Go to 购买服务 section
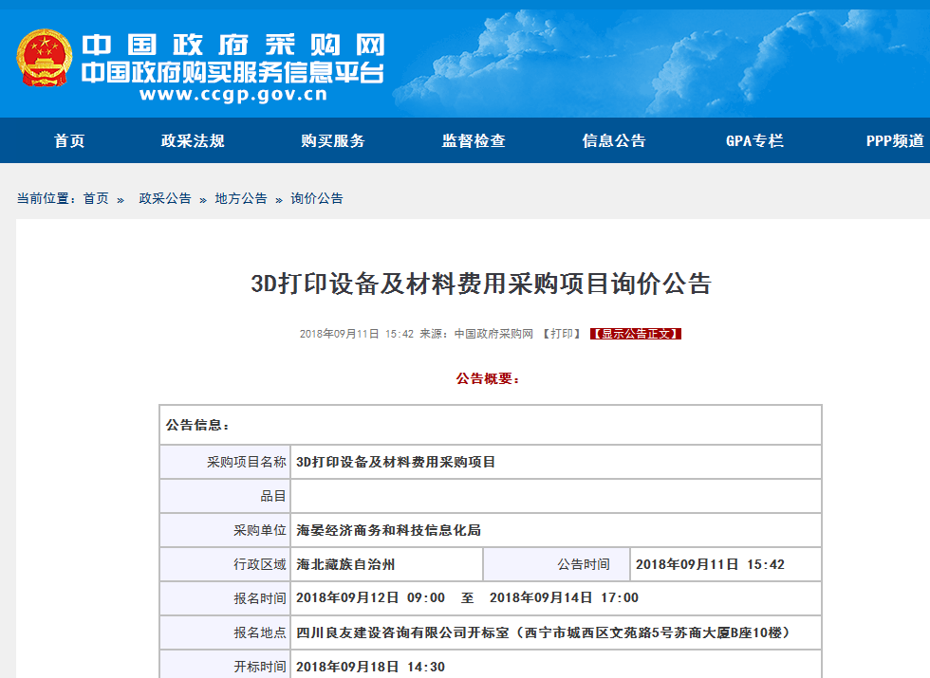The image size is (930, 678). coord(333,141)
